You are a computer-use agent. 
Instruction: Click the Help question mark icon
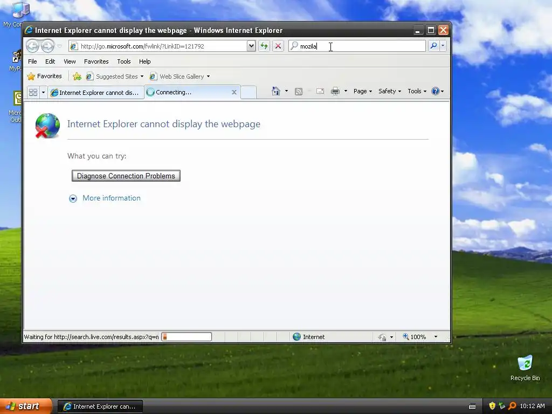point(436,91)
